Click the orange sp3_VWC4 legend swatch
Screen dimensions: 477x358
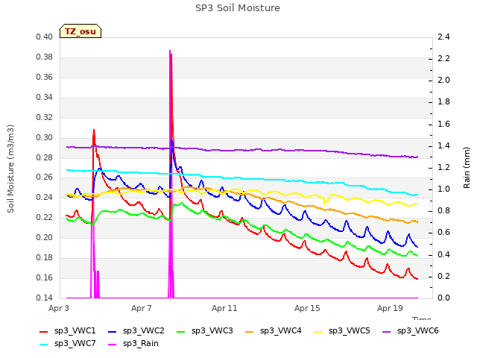pyautogui.click(x=250, y=331)
